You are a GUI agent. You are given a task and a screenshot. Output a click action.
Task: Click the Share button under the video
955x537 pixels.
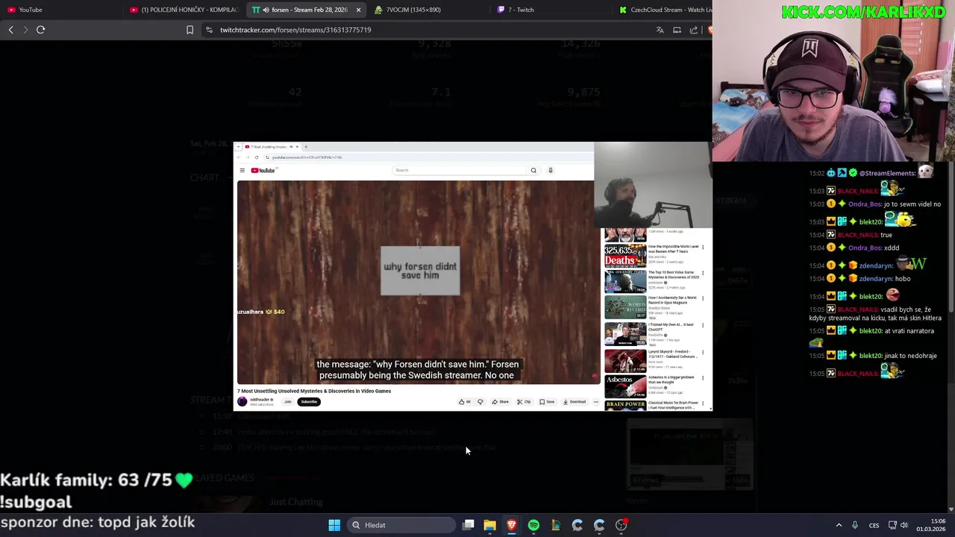tap(500, 402)
